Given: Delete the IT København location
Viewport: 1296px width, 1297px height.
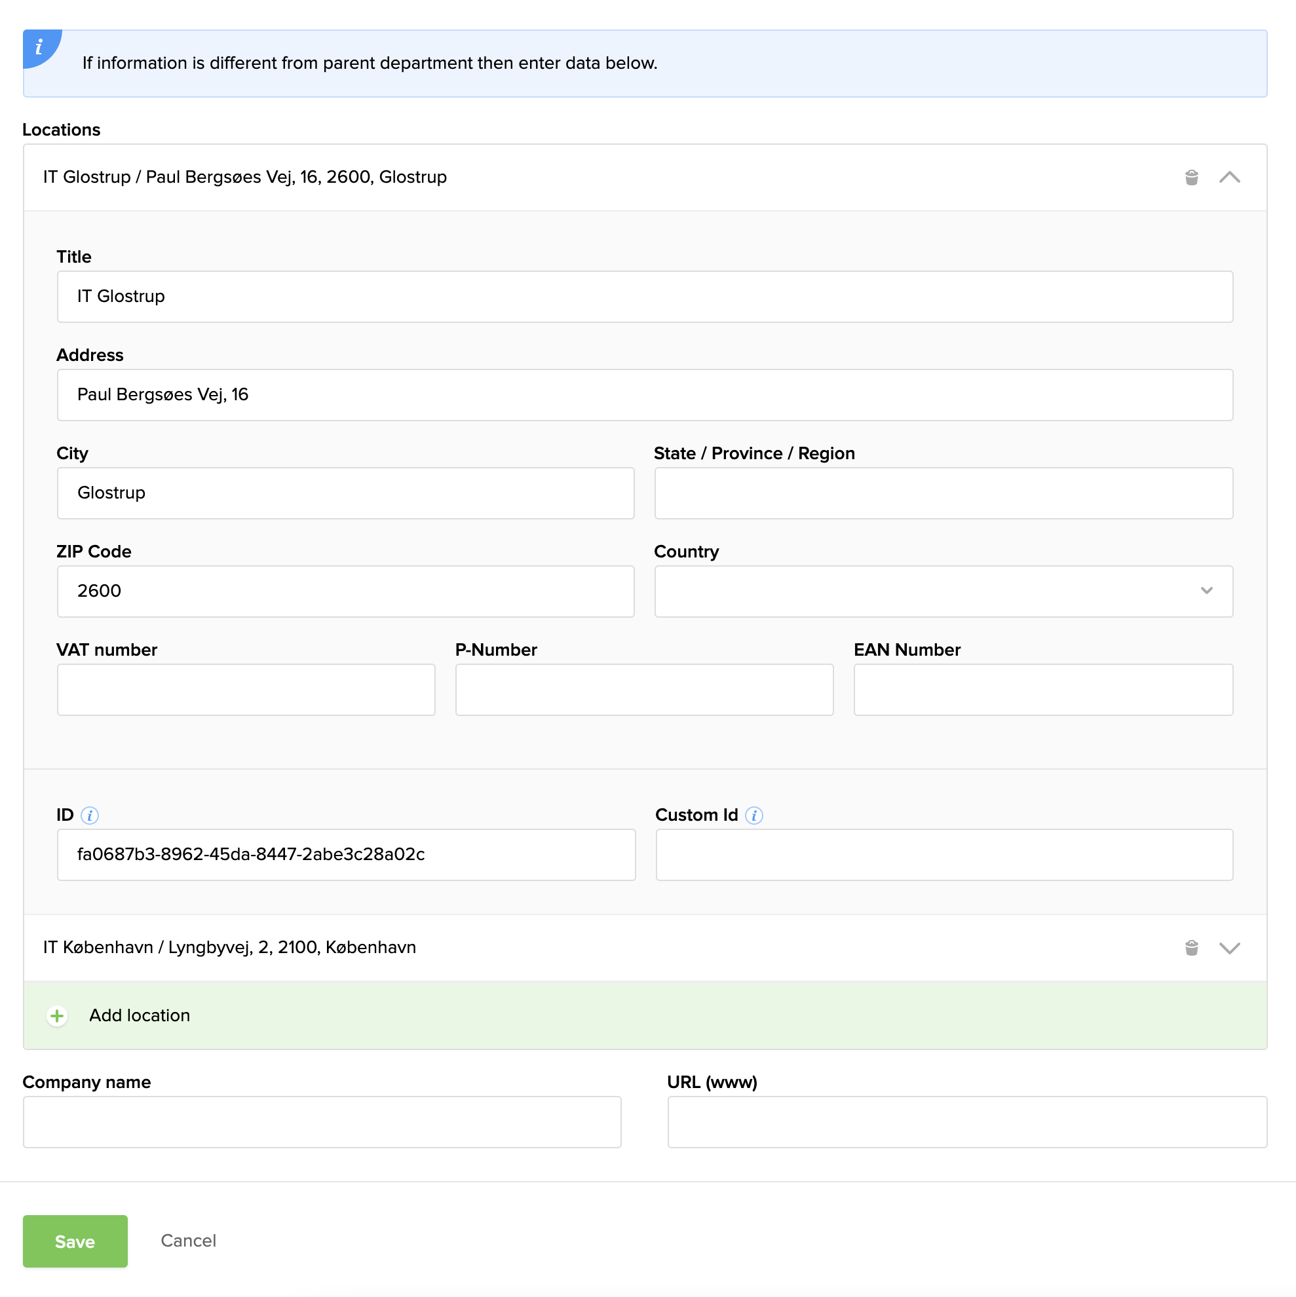Looking at the screenshot, I should 1191,947.
